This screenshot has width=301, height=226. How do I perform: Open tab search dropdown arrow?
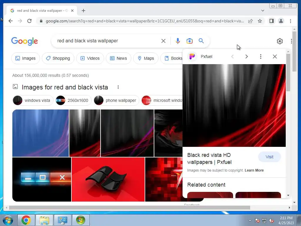(263, 11)
